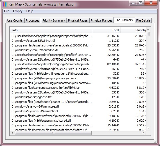Click the 3 812 K standby value
This screenshot has height=146, width=160.
tap(141, 88)
